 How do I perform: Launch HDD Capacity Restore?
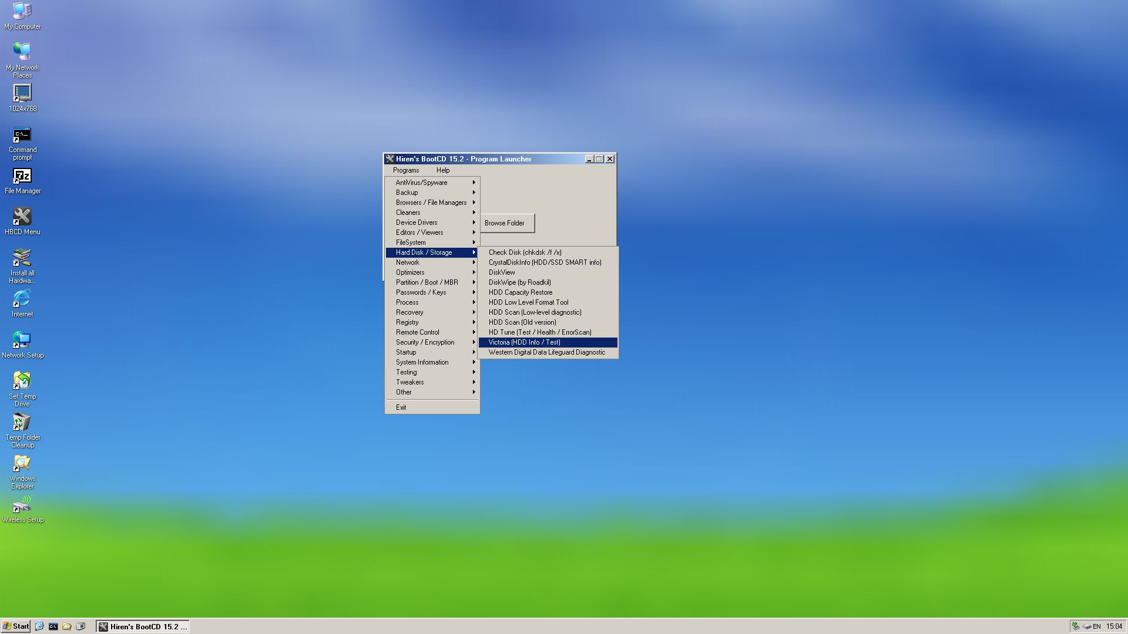point(548,292)
